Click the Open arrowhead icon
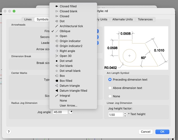Image resolution: width=178 pixels, height=140 pixels. point(57,36)
